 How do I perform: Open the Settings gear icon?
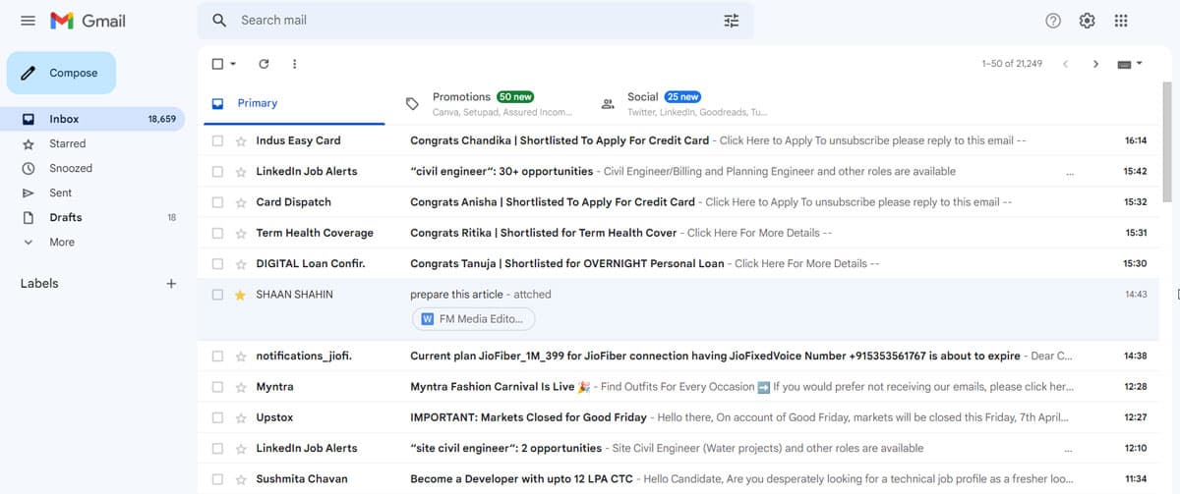(x=1087, y=21)
